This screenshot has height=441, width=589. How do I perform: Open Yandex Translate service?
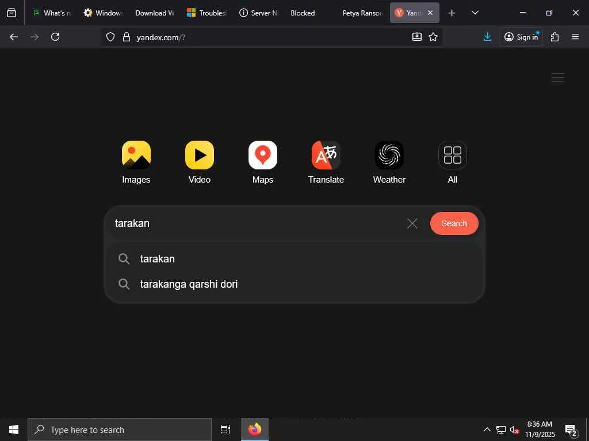pyautogui.click(x=326, y=162)
